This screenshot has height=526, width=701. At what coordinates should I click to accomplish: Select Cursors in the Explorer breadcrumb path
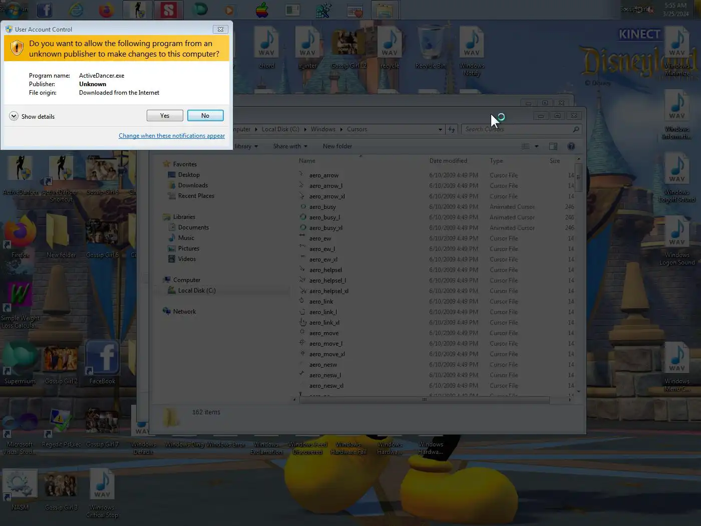[x=357, y=129]
